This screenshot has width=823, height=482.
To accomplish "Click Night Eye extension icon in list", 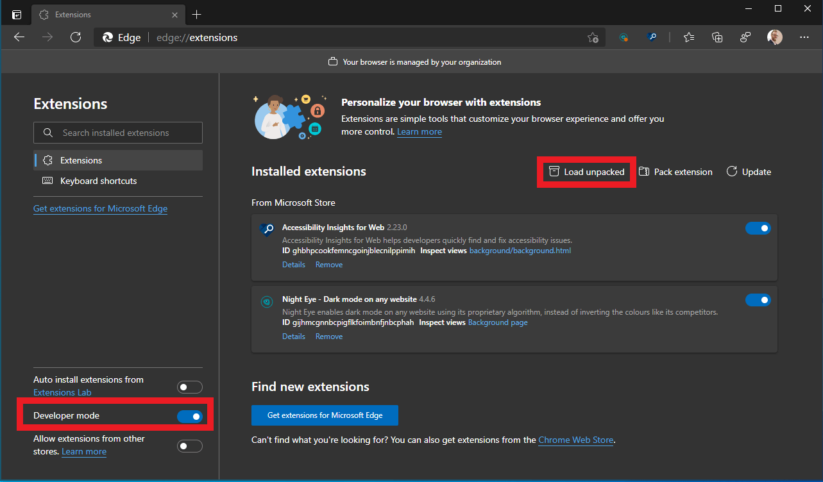I will [x=267, y=302].
